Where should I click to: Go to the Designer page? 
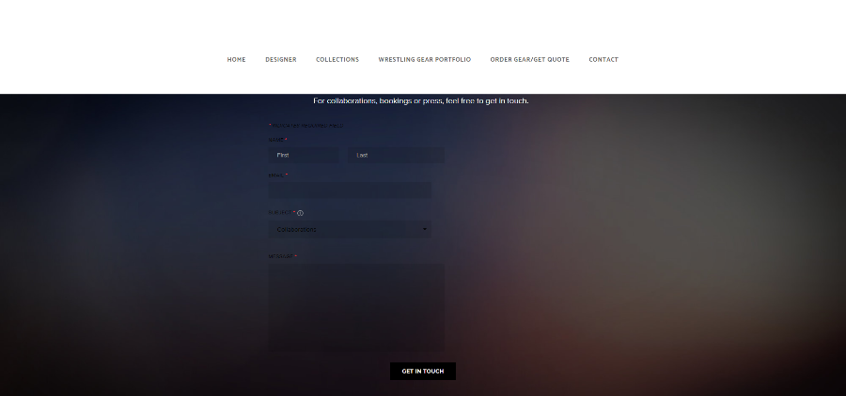point(280,60)
